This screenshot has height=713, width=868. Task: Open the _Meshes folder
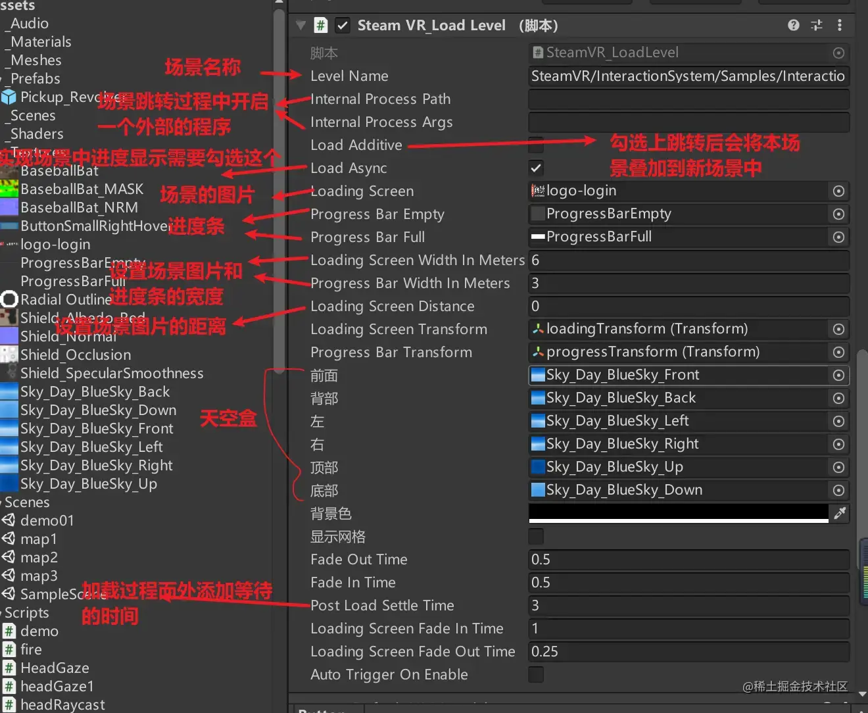pos(33,60)
